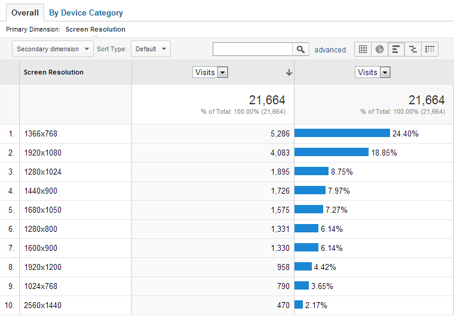The height and width of the screenshot is (317, 454).
Task: Click the 1,575 visits value
Action: click(280, 210)
